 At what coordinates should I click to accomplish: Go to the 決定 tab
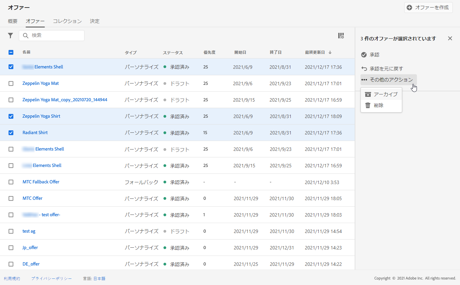95,21
